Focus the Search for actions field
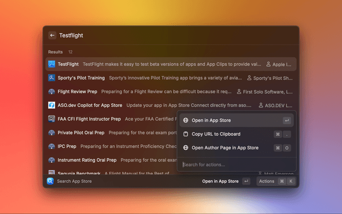The width and height of the screenshot is (342, 214). [235, 164]
